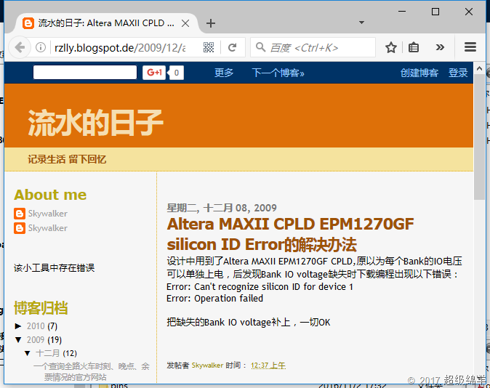Open a new tab with plus button
Viewport: 490px width, 388px height.
pyautogui.click(x=211, y=23)
